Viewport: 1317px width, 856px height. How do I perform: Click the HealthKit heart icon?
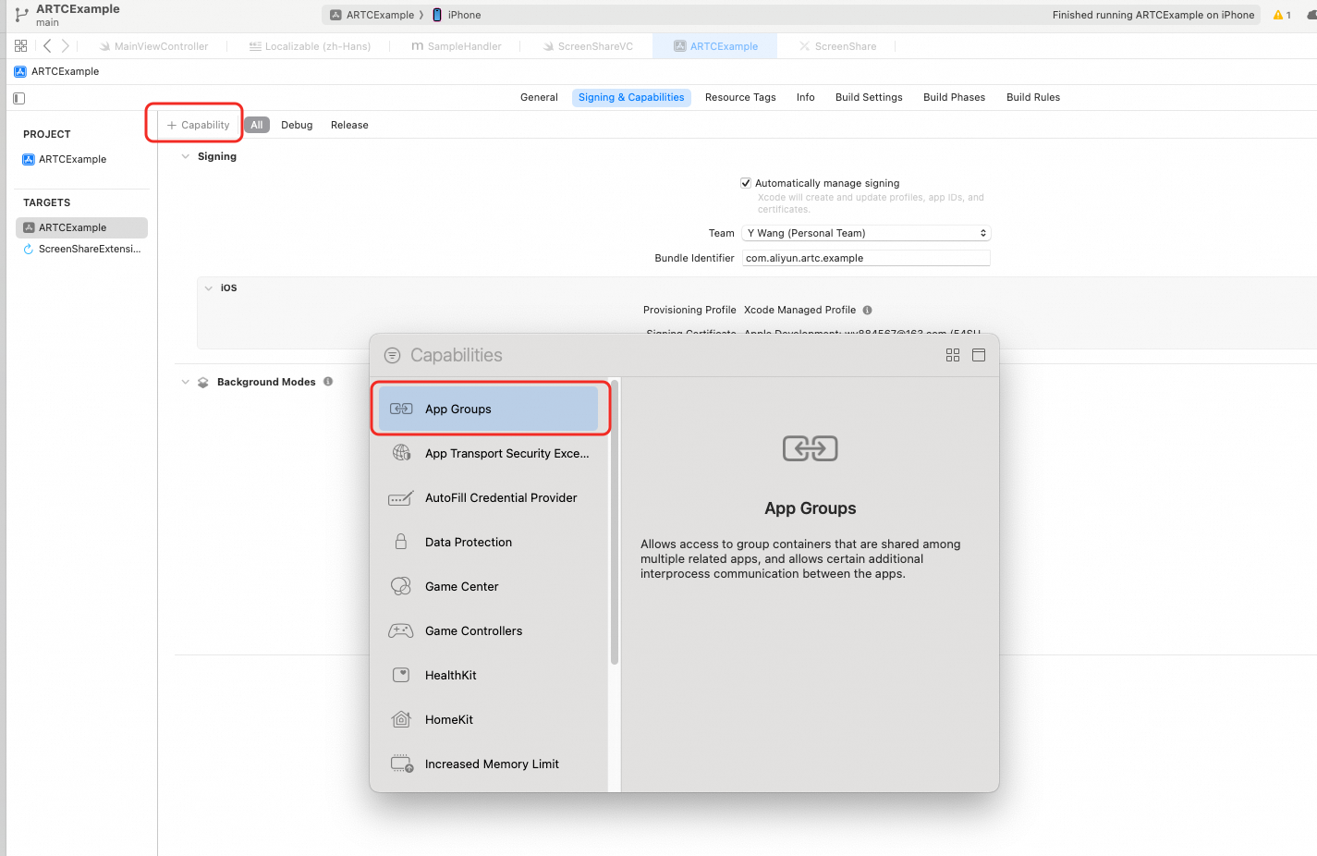(x=401, y=675)
